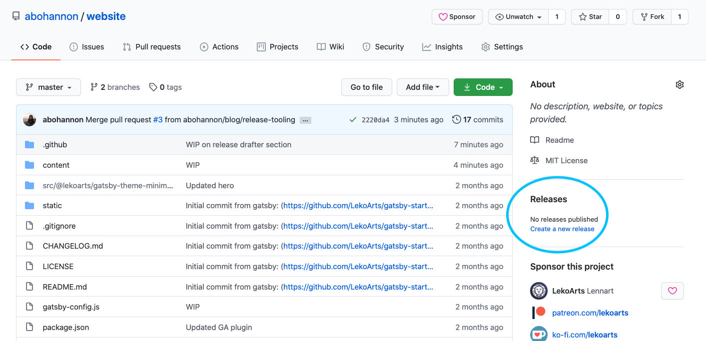Click Create a new release
This screenshot has width=706, height=341.
[x=562, y=229]
